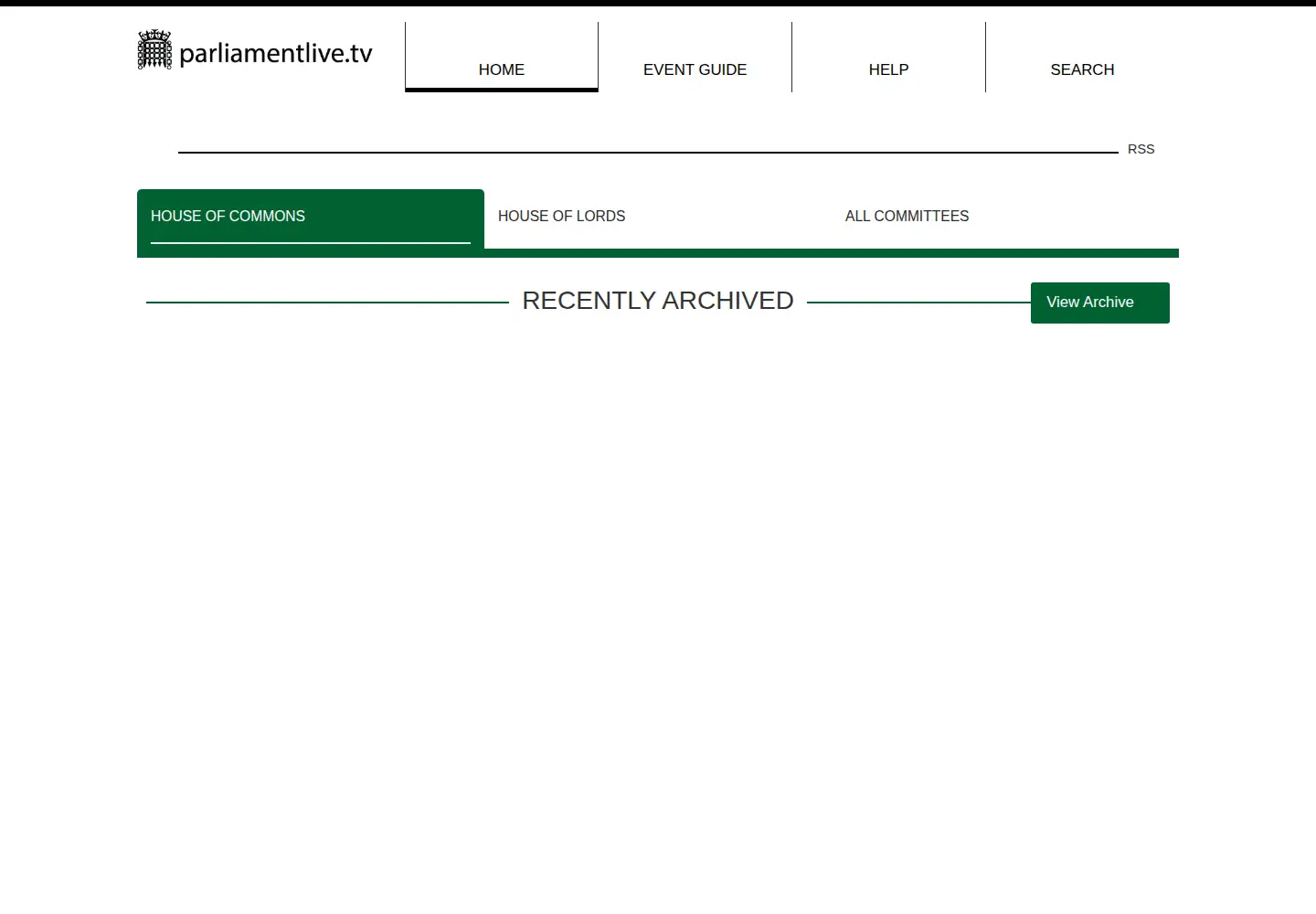1316x914 pixels.
Task: Open the SEARCH navigation item
Action: 1083,57
